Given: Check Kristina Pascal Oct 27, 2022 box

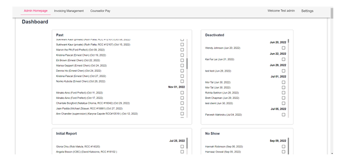Looking at the screenshot, I should coord(182,76).
